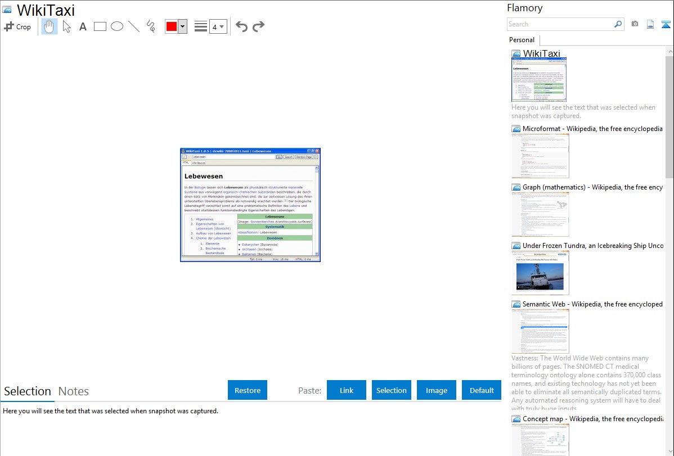Select the freehand scribble tool

click(151, 26)
